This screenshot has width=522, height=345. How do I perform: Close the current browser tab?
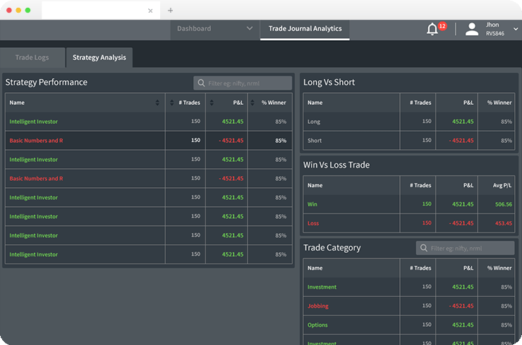[x=150, y=11]
